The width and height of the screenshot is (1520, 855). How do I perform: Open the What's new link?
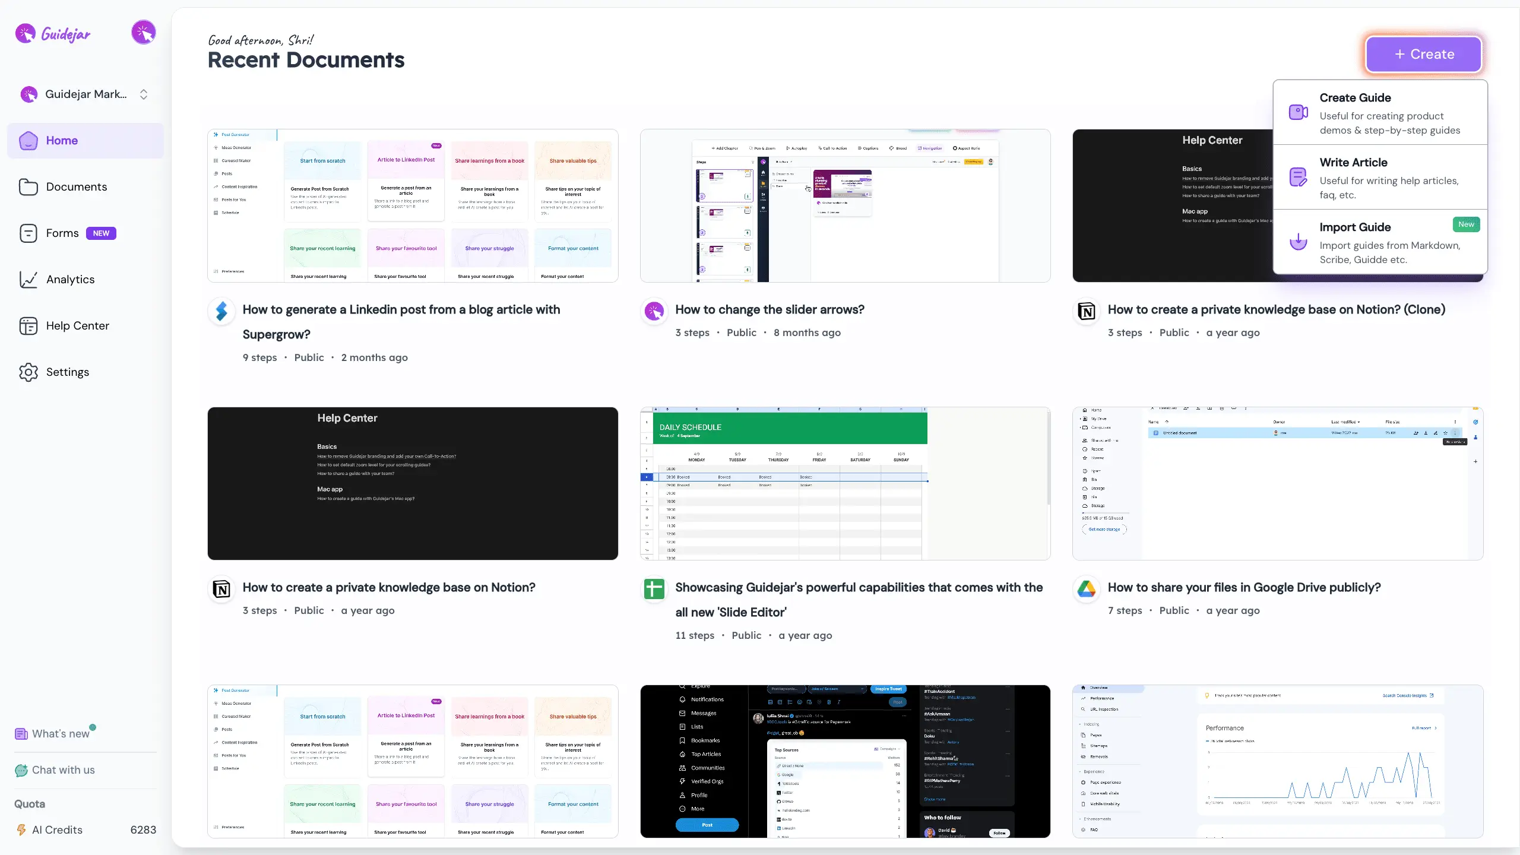coord(61,734)
